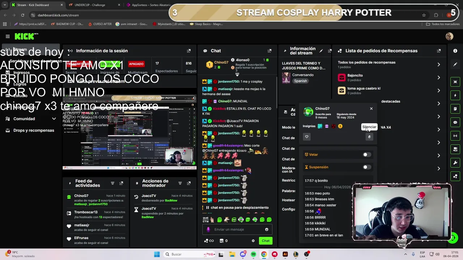This screenshot has height=260, width=463.
Task: Click the pencil edit icon in right sidebar
Action: click(x=455, y=64)
